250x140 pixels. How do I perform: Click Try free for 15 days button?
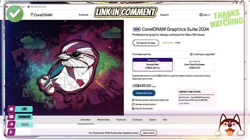(145, 43)
